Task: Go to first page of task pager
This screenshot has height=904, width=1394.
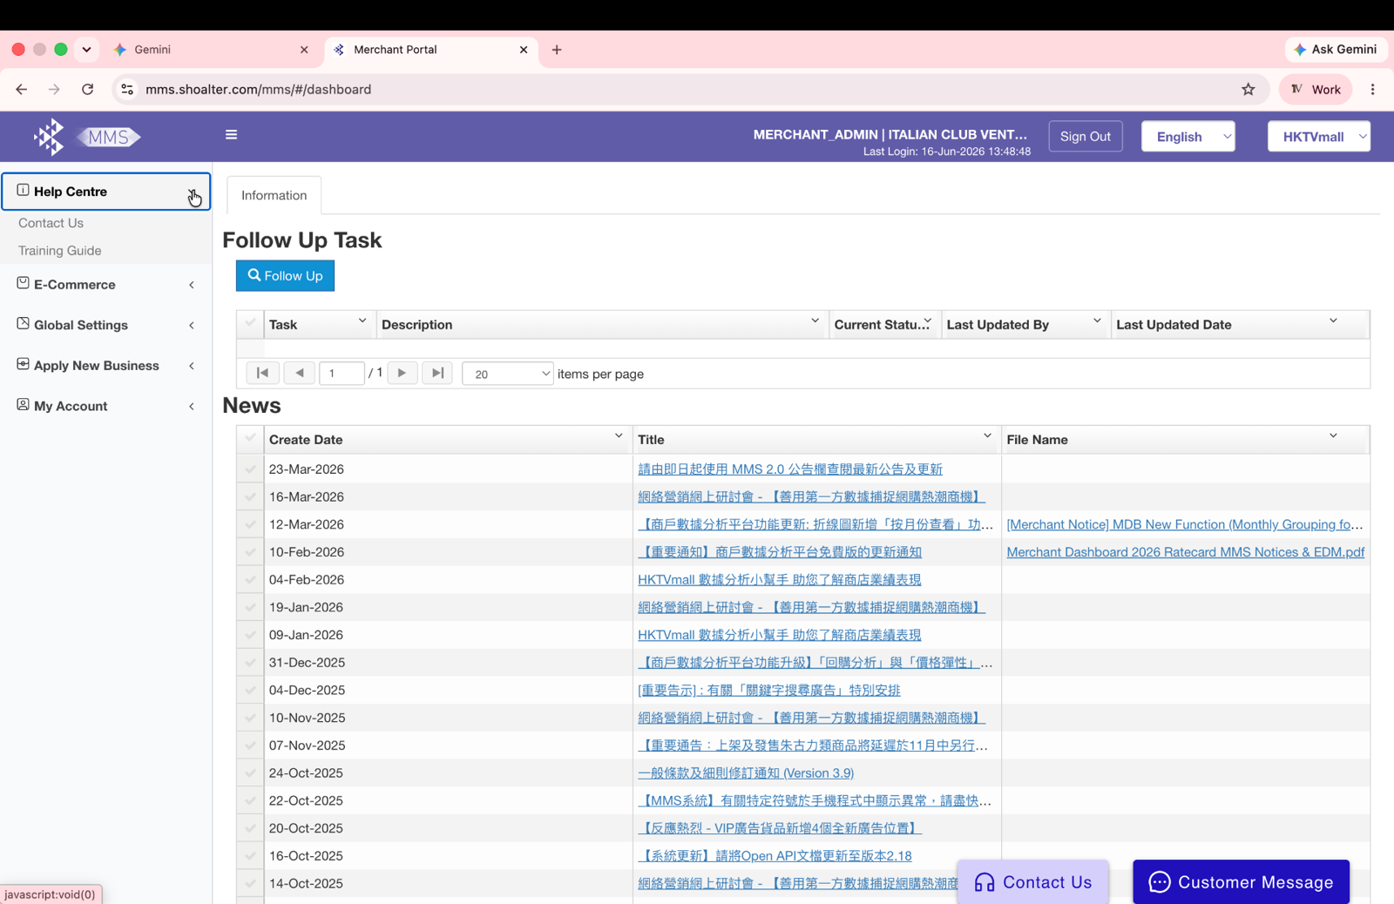Action: (262, 373)
